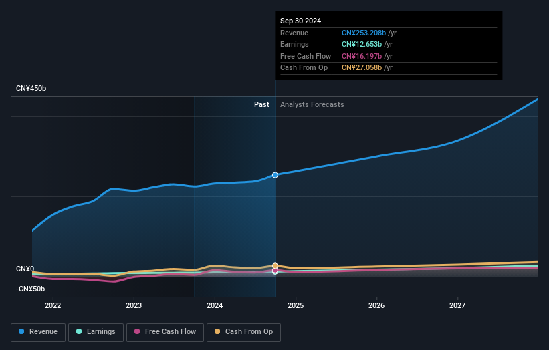Click the pink Free Cash Flow legend dot

point(137,331)
